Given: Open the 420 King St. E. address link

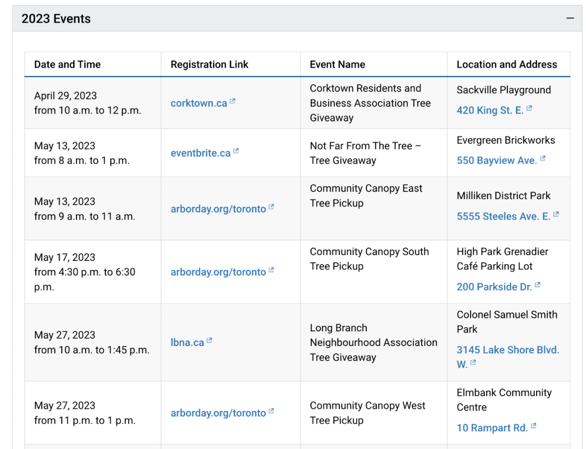Looking at the screenshot, I should coord(490,111).
